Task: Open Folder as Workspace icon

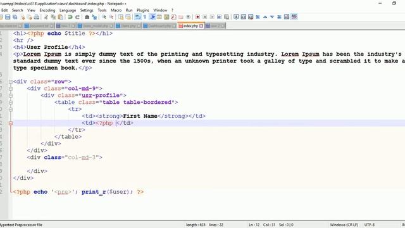Action: [181, 17]
